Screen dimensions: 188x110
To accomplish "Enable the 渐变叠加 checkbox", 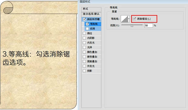I will coord(84,57).
